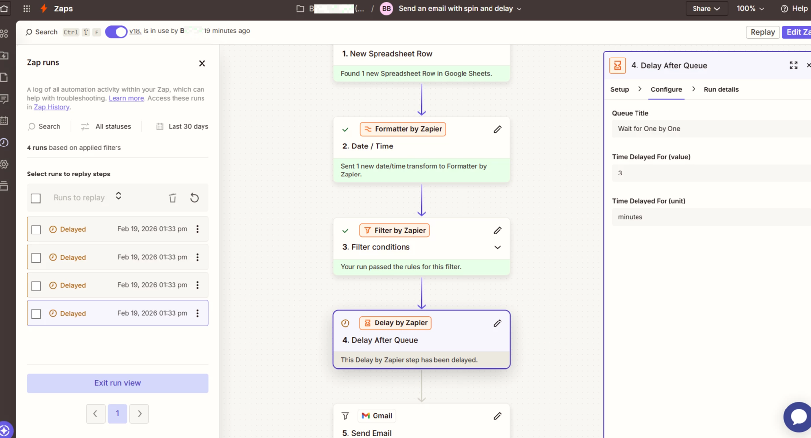Click the Exit run view button
This screenshot has width=811, height=438.
117,383
